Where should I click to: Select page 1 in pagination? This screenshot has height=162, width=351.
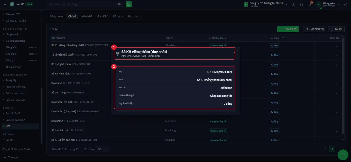[332, 149]
